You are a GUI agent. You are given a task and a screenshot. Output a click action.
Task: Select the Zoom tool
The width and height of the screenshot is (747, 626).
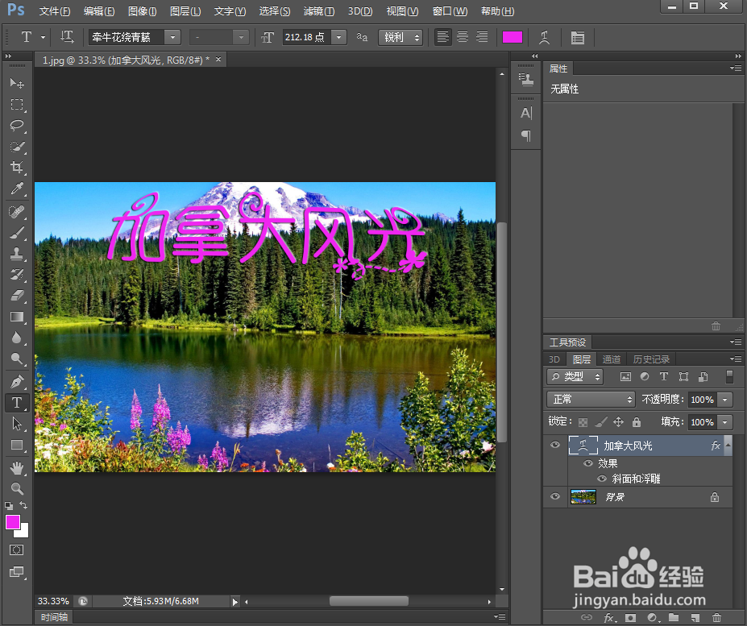(x=17, y=488)
